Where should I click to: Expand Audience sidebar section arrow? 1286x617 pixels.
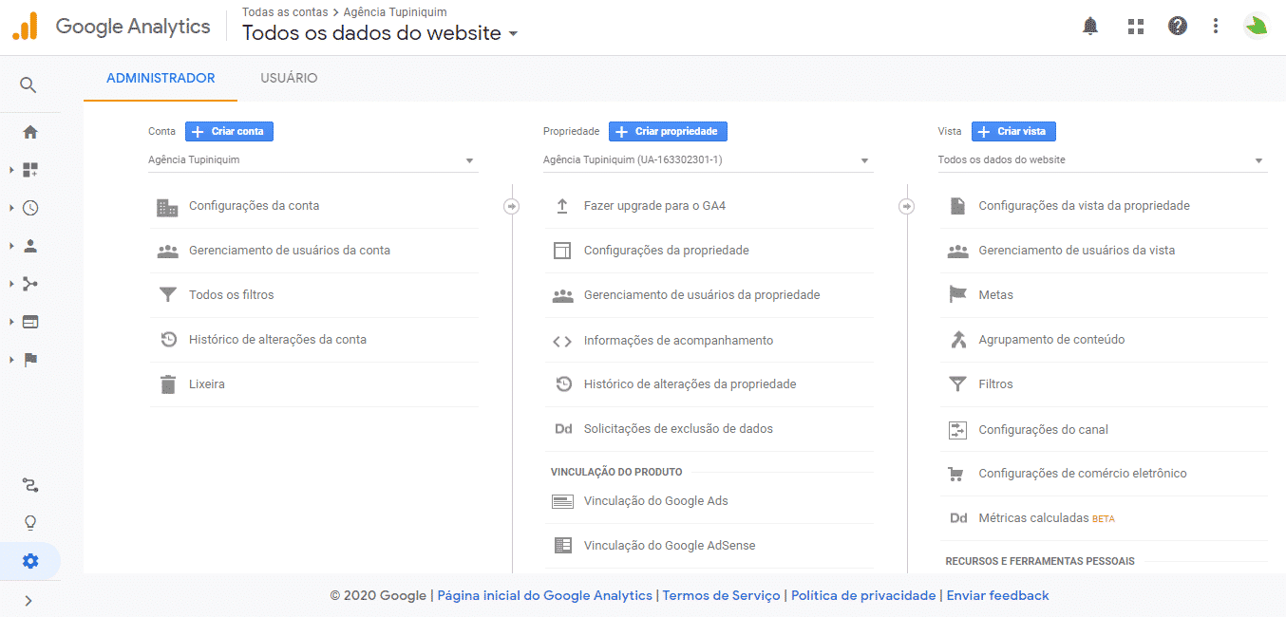(x=12, y=246)
